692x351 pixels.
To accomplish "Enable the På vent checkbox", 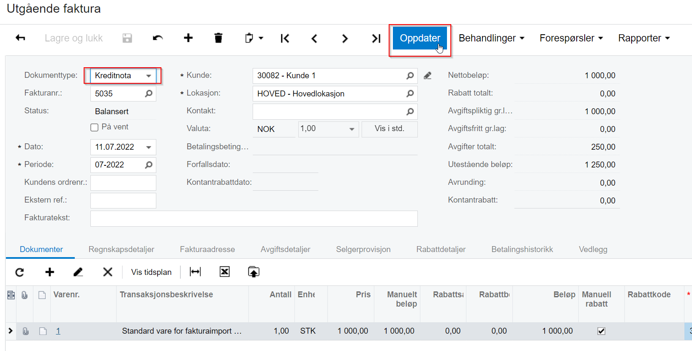I will pos(95,127).
